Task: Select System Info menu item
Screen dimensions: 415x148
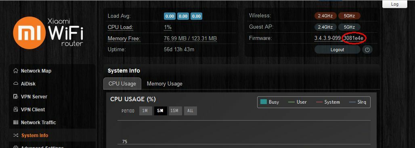Action: tap(35, 135)
